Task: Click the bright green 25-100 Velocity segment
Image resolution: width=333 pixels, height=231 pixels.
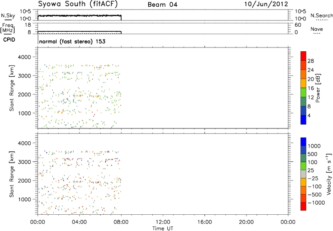Action: point(303,166)
